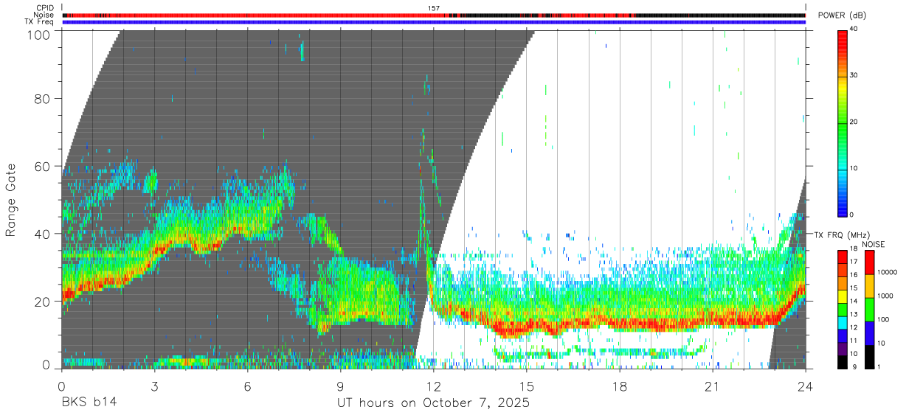Click the POWER (dB) colorbar title
This screenshot has width=906, height=418.
843,15
